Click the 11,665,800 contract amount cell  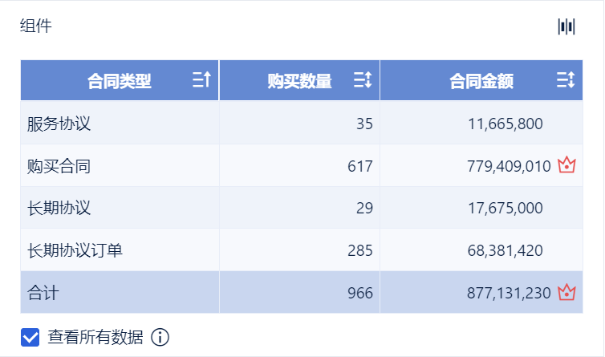[505, 124]
